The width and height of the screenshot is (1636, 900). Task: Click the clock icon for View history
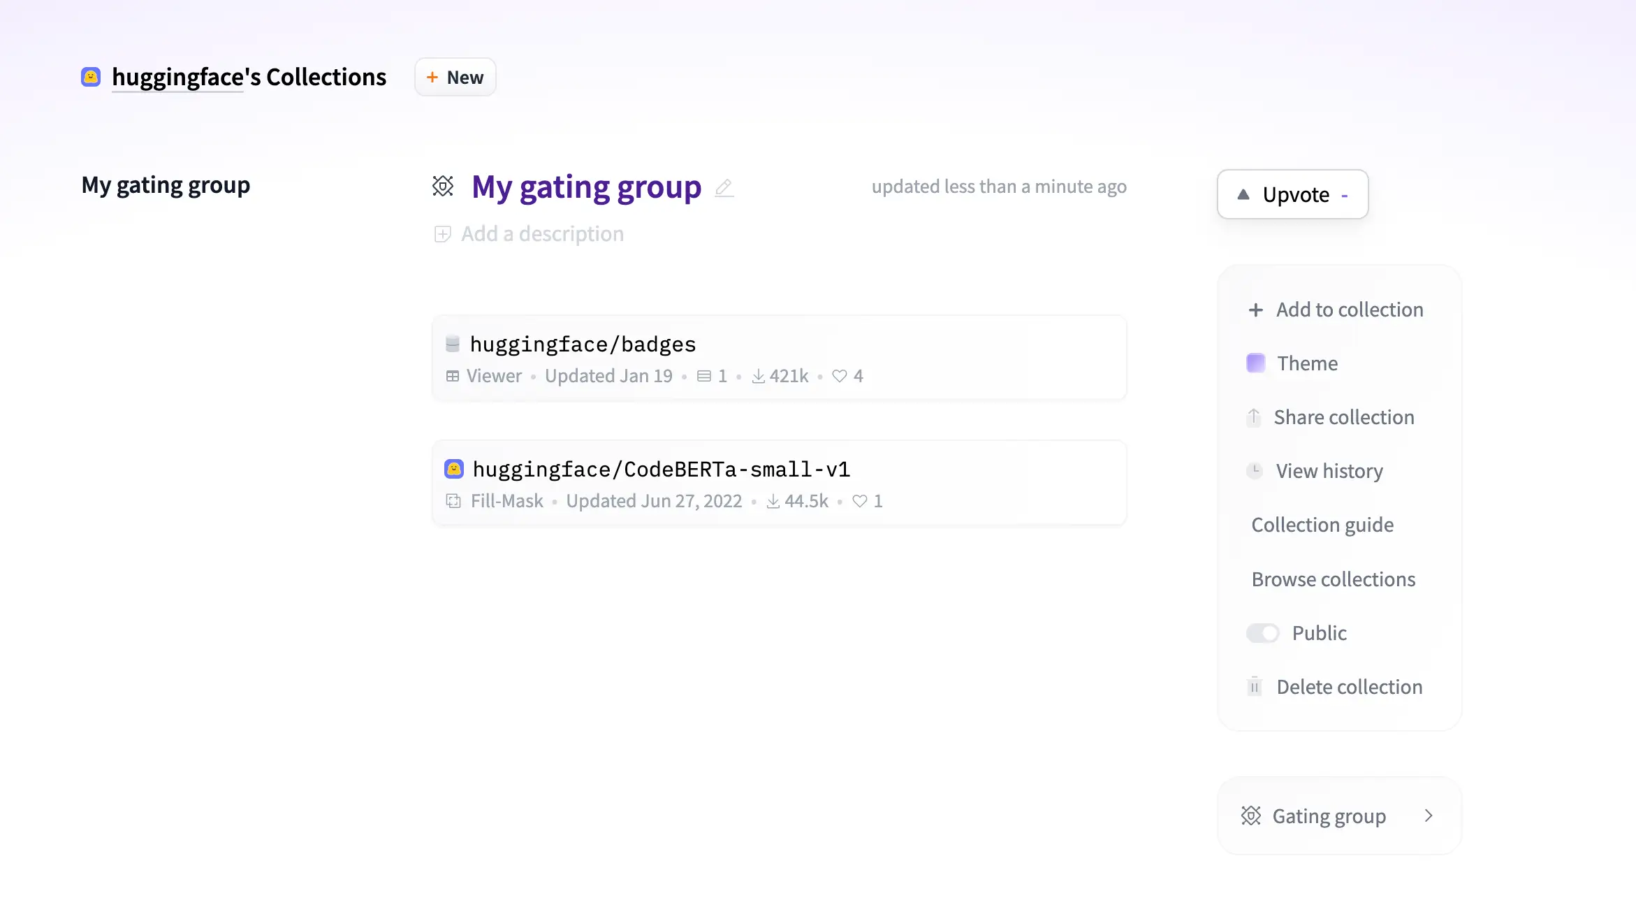(x=1255, y=471)
